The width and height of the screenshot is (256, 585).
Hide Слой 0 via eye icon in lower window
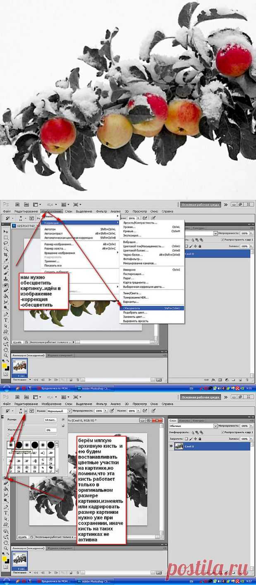172,445
